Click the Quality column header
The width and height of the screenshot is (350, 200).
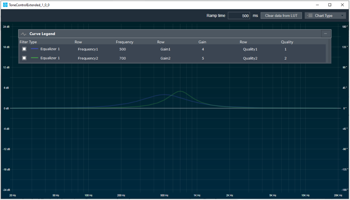pyautogui.click(x=287, y=42)
